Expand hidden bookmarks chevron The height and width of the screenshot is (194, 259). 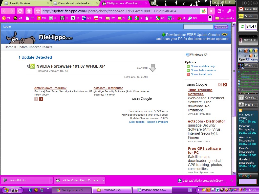pyautogui.click(x=210, y=18)
